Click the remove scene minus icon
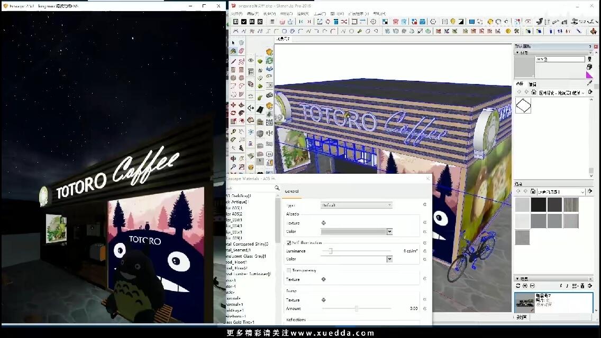 532,286
